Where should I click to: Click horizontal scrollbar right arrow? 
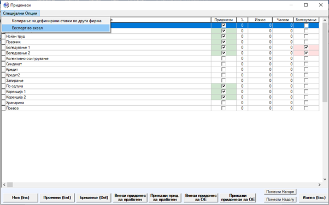(x=320, y=185)
